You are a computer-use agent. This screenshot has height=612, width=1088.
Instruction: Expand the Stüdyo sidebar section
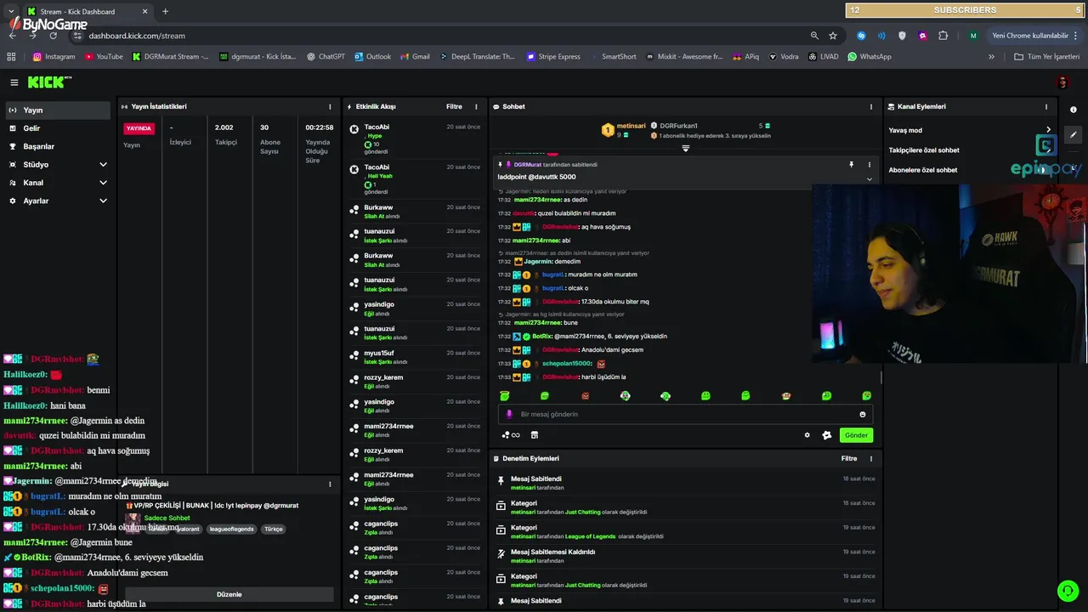click(x=103, y=165)
